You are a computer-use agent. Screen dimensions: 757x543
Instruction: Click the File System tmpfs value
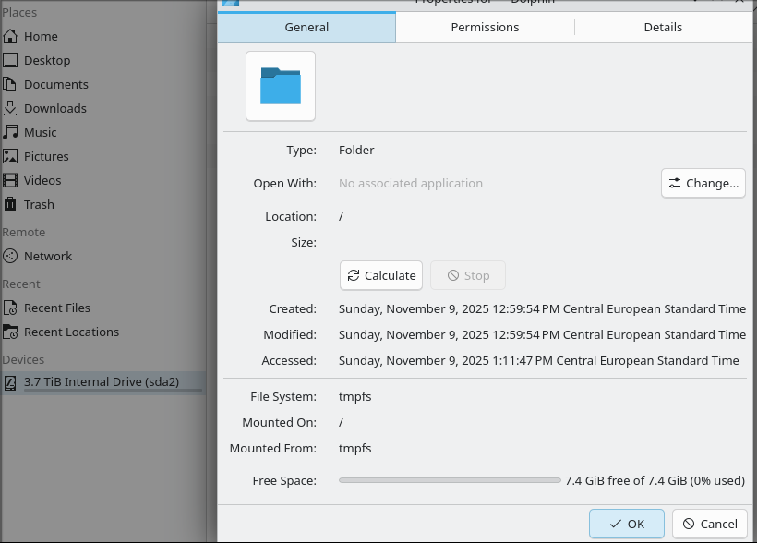click(x=354, y=396)
